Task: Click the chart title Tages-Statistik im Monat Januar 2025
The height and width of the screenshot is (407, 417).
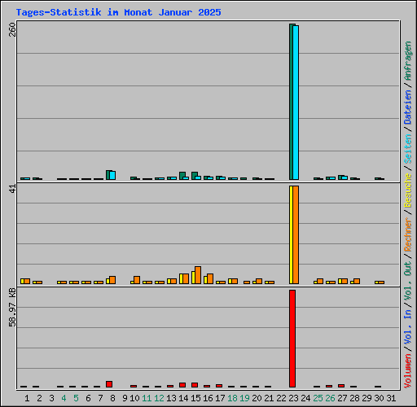Action: coord(118,12)
